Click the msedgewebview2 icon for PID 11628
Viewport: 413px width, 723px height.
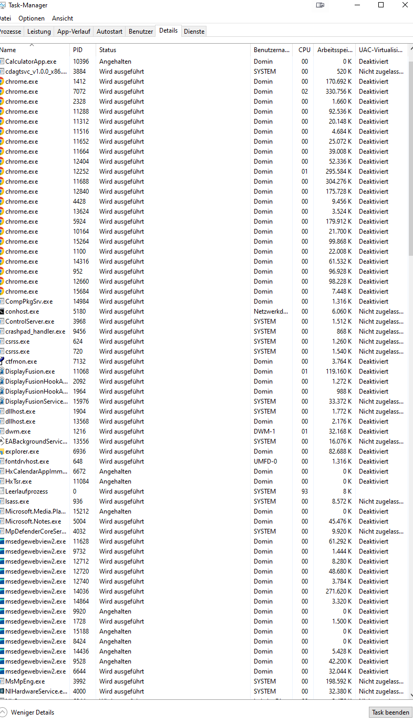pyautogui.click(x=2, y=541)
